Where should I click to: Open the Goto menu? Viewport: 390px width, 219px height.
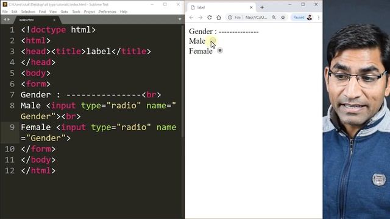[65, 12]
